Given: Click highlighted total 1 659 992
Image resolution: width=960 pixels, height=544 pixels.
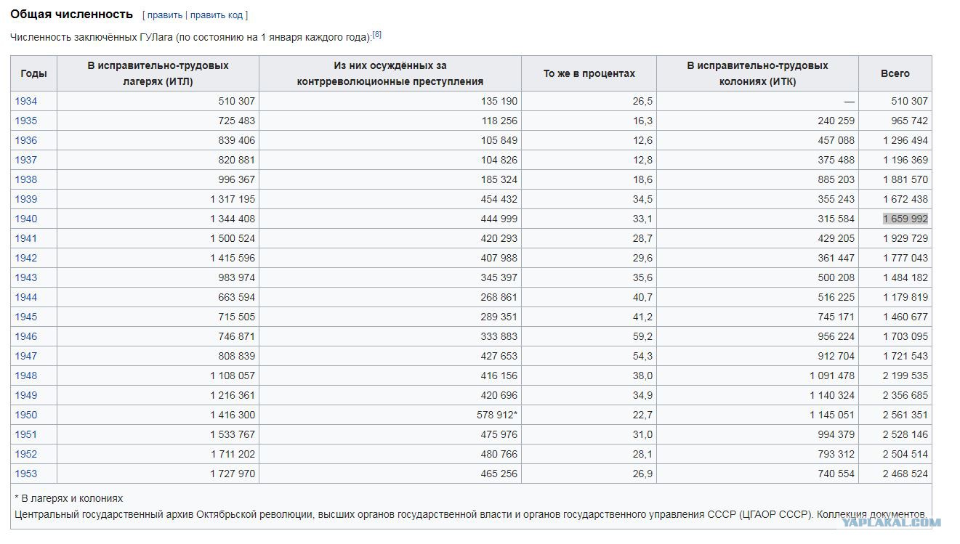Looking at the screenshot, I should [x=905, y=219].
